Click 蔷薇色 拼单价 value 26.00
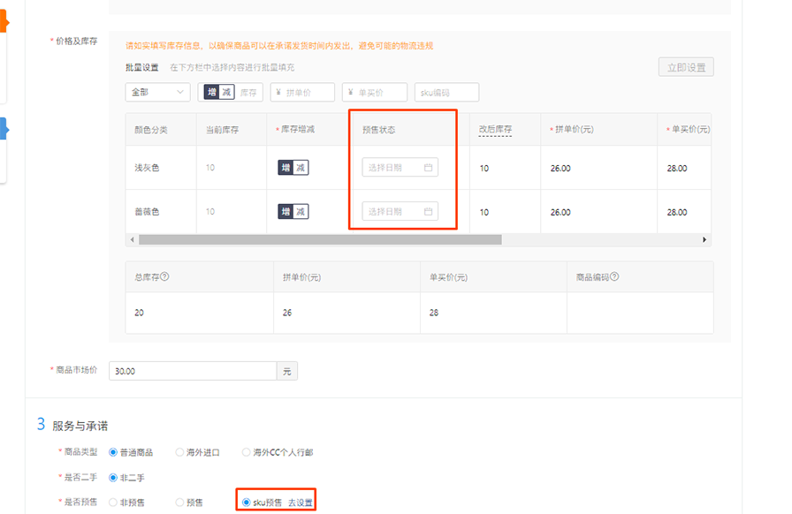Image resolution: width=792 pixels, height=514 pixels. (x=560, y=213)
